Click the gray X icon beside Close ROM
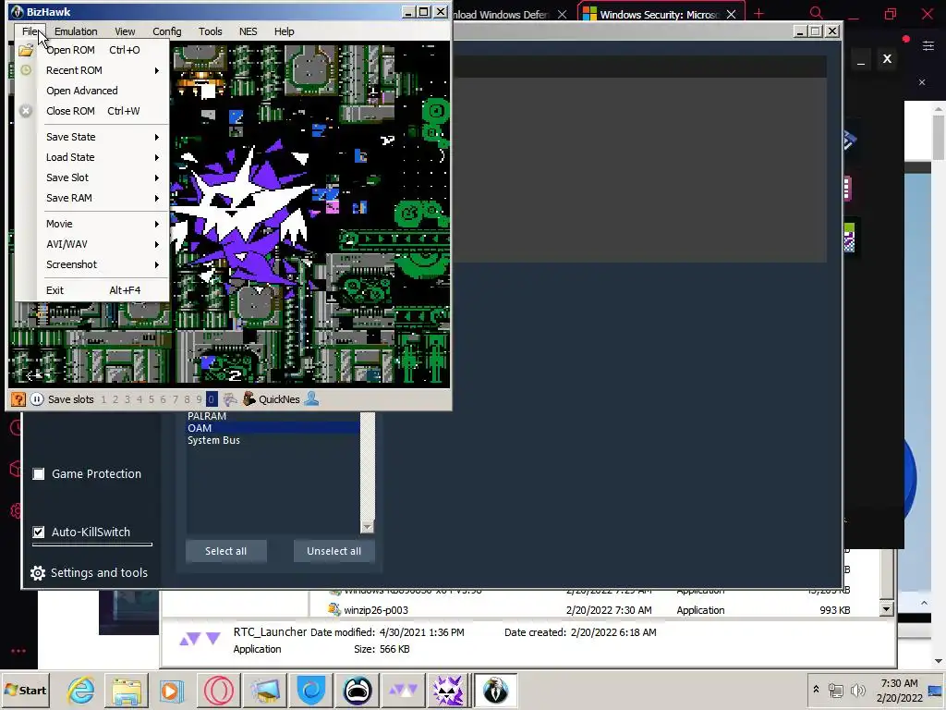 click(25, 111)
